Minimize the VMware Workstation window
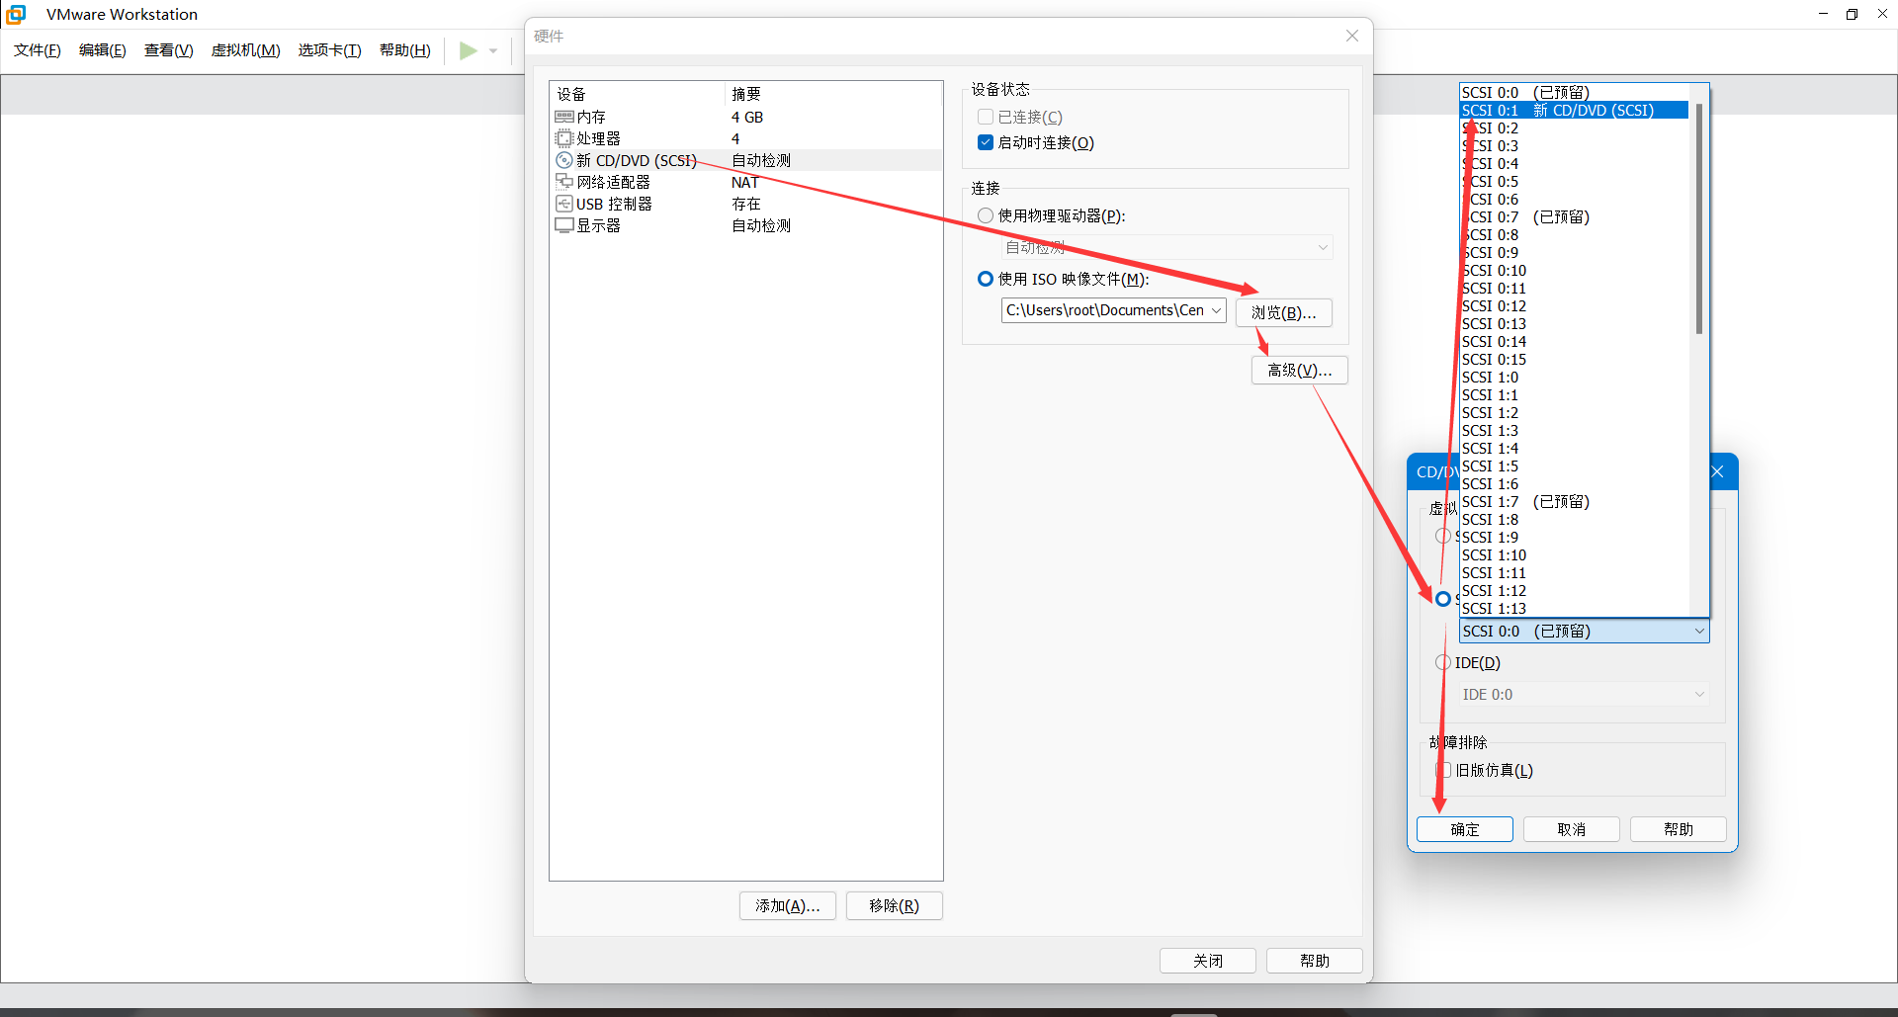 pos(1823,14)
